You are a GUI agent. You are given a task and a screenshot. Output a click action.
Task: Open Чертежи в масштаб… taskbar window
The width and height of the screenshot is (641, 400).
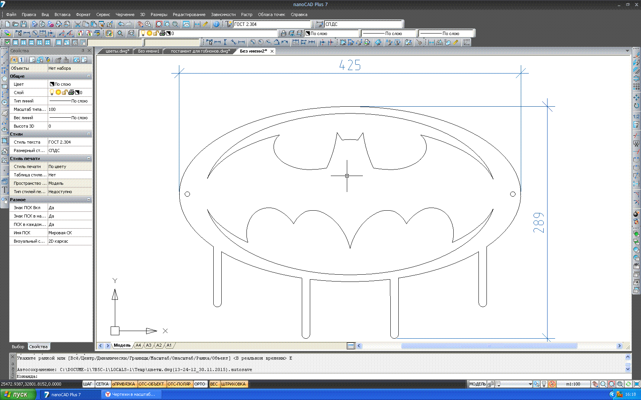132,394
